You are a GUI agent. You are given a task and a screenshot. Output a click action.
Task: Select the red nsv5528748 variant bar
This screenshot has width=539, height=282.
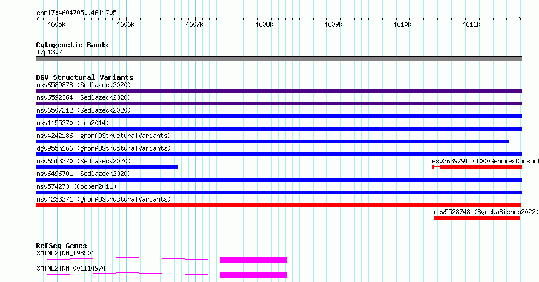point(477,218)
